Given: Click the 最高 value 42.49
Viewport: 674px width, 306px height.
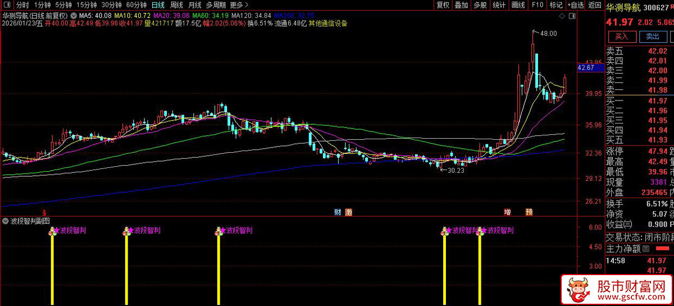Looking at the screenshot, I should (x=658, y=162).
